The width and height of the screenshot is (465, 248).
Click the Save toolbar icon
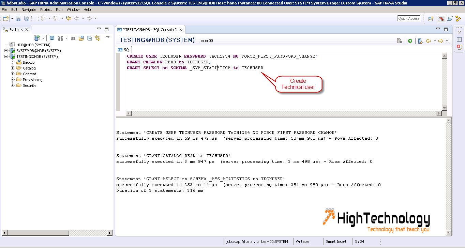point(19,18)
